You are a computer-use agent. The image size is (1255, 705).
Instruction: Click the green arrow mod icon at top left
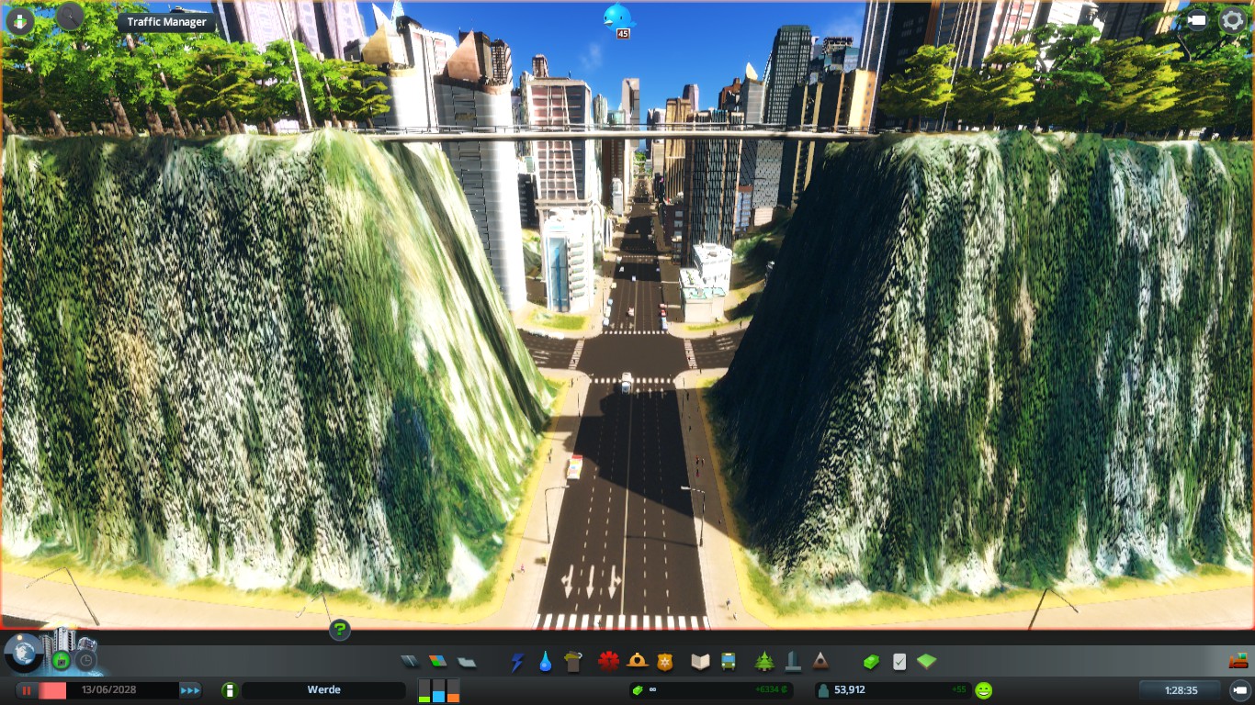point(20,20)
